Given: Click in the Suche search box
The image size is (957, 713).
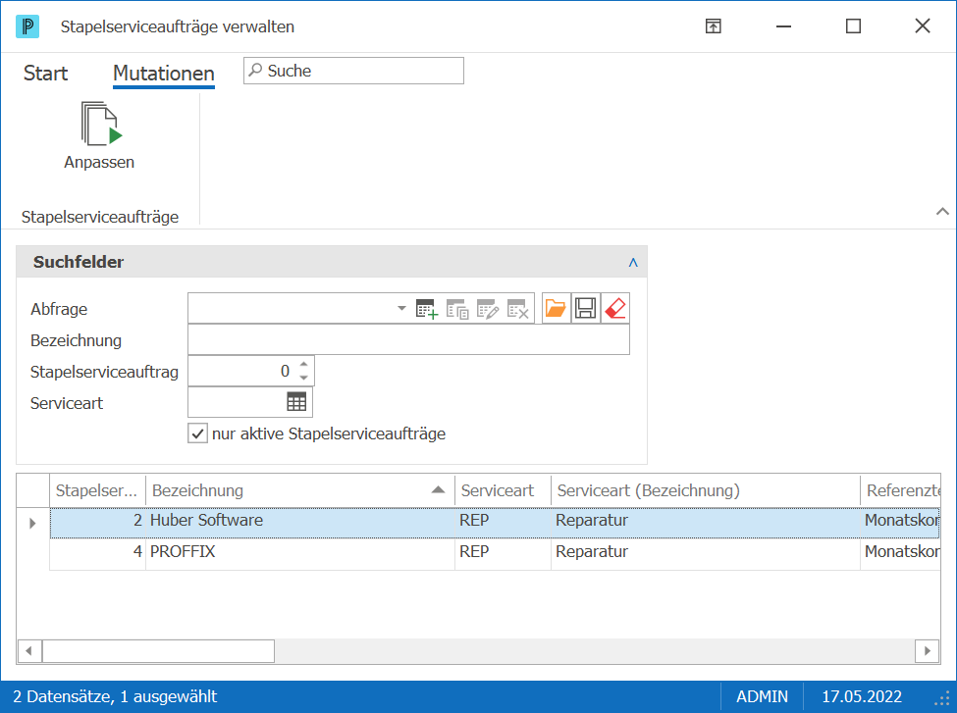Looking at the screenshot, I should pyautogui.click(x=353, y=71).
